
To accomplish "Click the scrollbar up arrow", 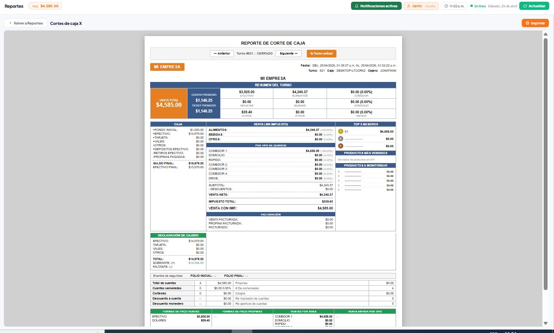I will coord(545,34).
